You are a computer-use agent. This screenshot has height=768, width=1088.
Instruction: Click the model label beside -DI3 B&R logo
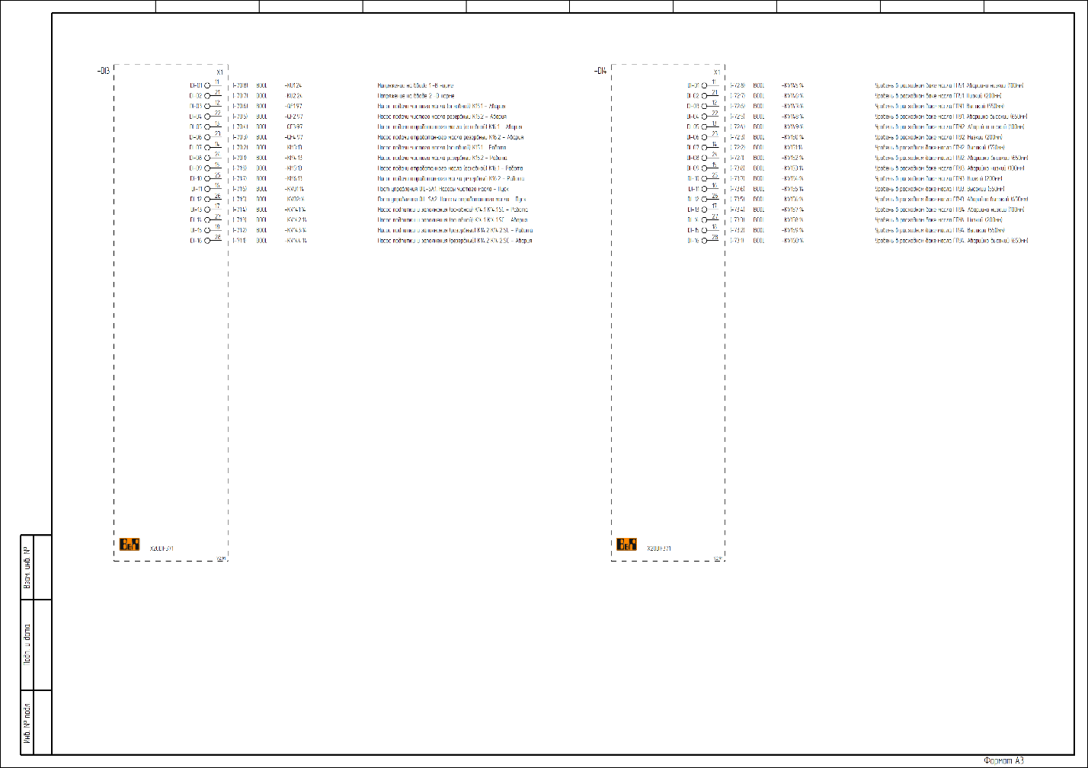[162, 549]
